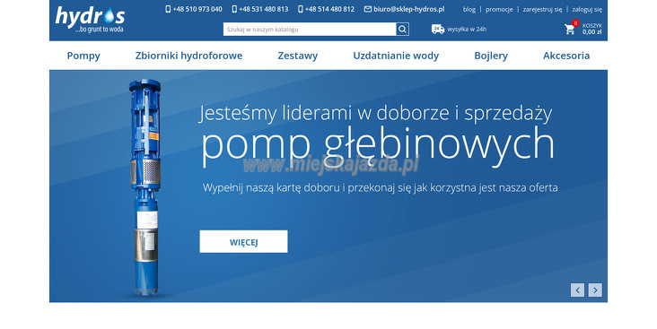657x329 pixels.
Task: Click the '...bo grunt to woda' tagline
Action: pos(99,30)
